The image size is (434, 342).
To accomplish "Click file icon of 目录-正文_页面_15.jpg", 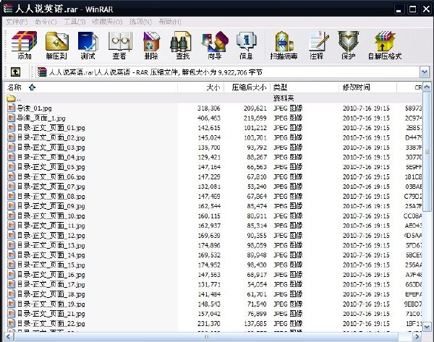I will click(x=12, y=265).
